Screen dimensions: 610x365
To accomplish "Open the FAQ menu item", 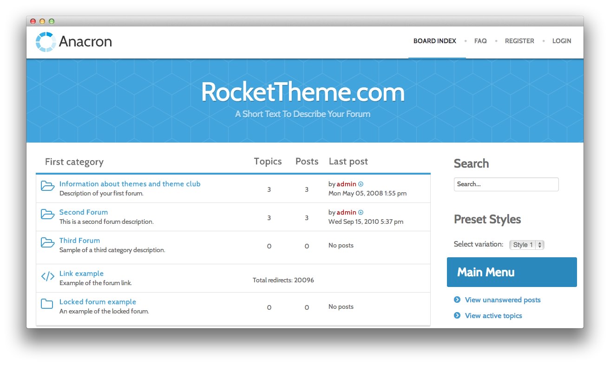I will [480, 41].
